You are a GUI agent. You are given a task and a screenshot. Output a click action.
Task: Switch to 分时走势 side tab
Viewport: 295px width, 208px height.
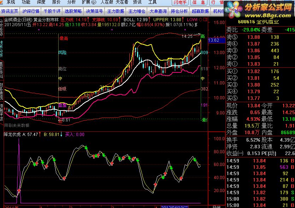pyautogui.click(x=1, y=28)
